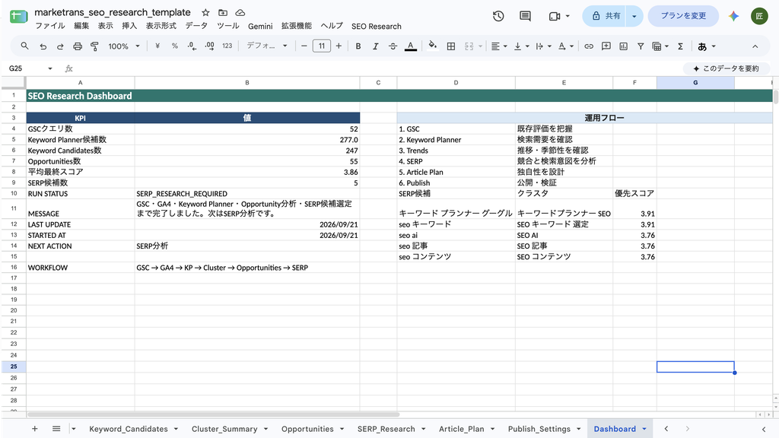Switch to the Article_Plan sheet tab

click(x=461, y=429)
